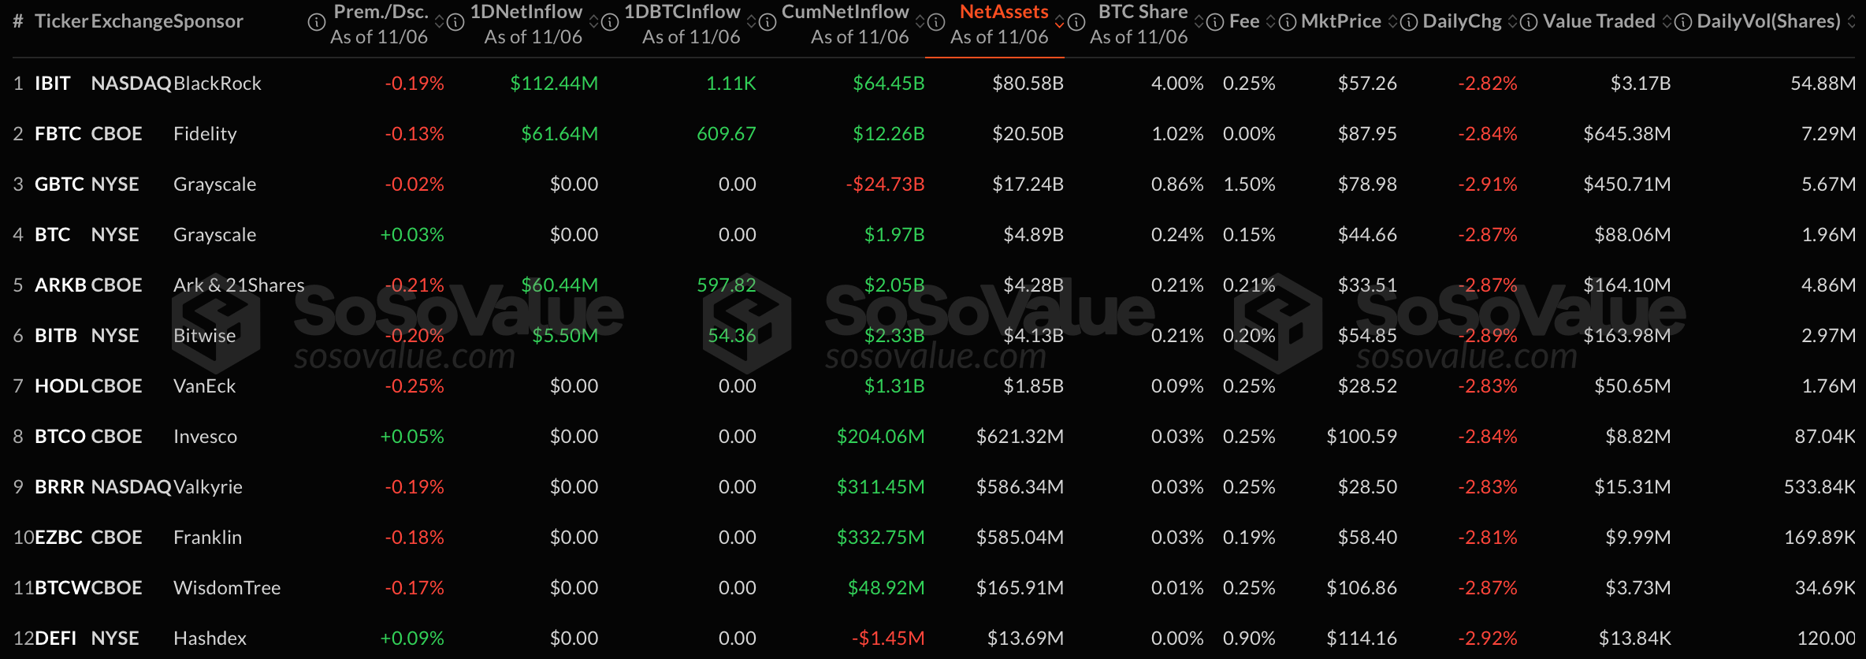The width and height of the screenshot is (1866, 659).
Task: Open the BITB ticker row
Action: point(56,335)
